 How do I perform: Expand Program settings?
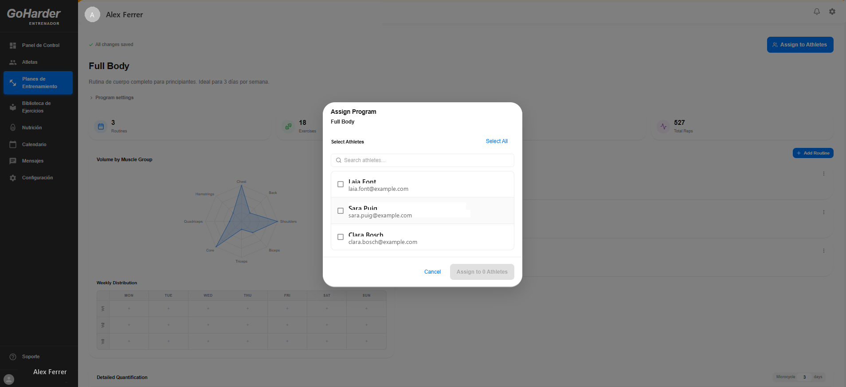[x=111, y=97]
